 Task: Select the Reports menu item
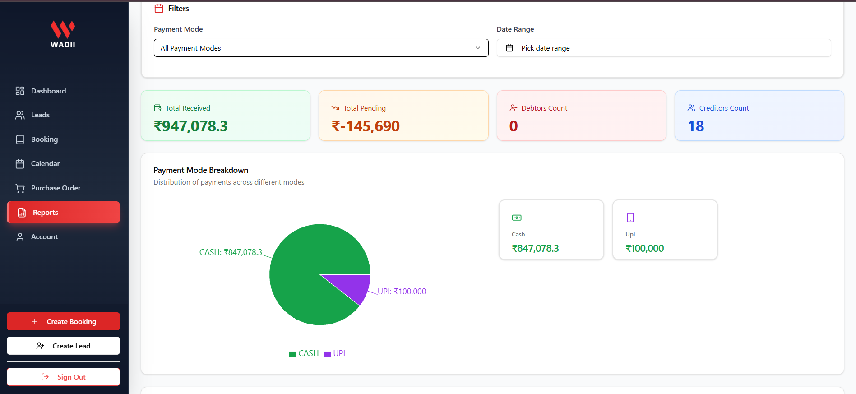pyautogui.click(x=63, y=213)
